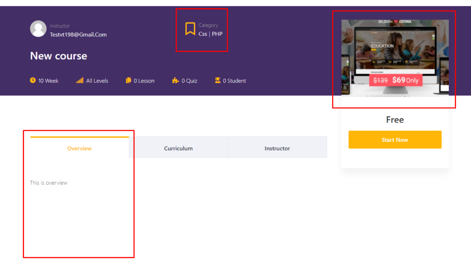The width and height of the screenshot is (471, 271).
Task: Open the Instructor tab
Action: click(277, 148)
